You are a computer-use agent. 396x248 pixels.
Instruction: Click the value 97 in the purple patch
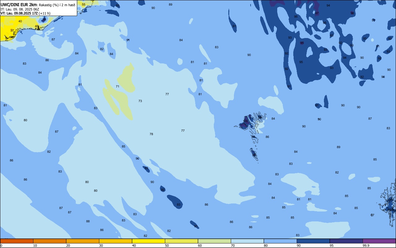click(317, 13)
